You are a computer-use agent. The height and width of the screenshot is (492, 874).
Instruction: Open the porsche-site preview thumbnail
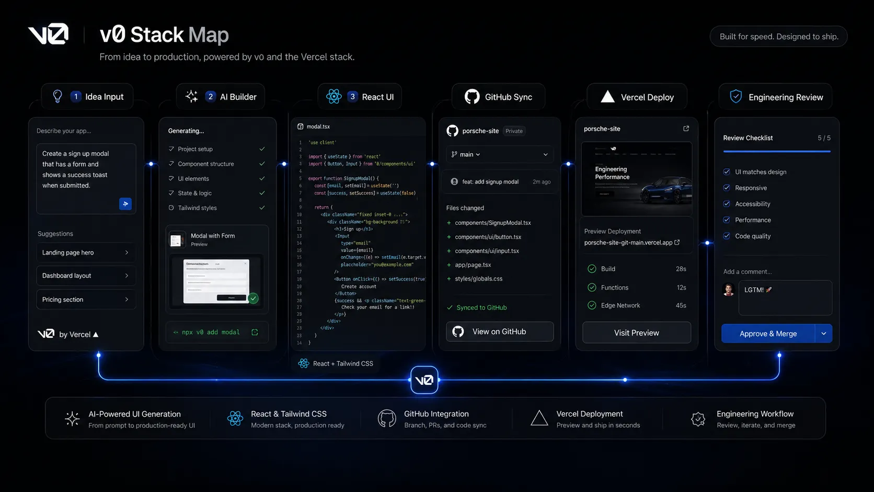point(637,179)
